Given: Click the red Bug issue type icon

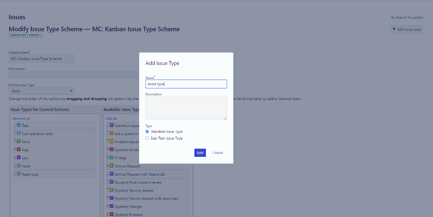Looking at the screenshot, I should 19,150.
